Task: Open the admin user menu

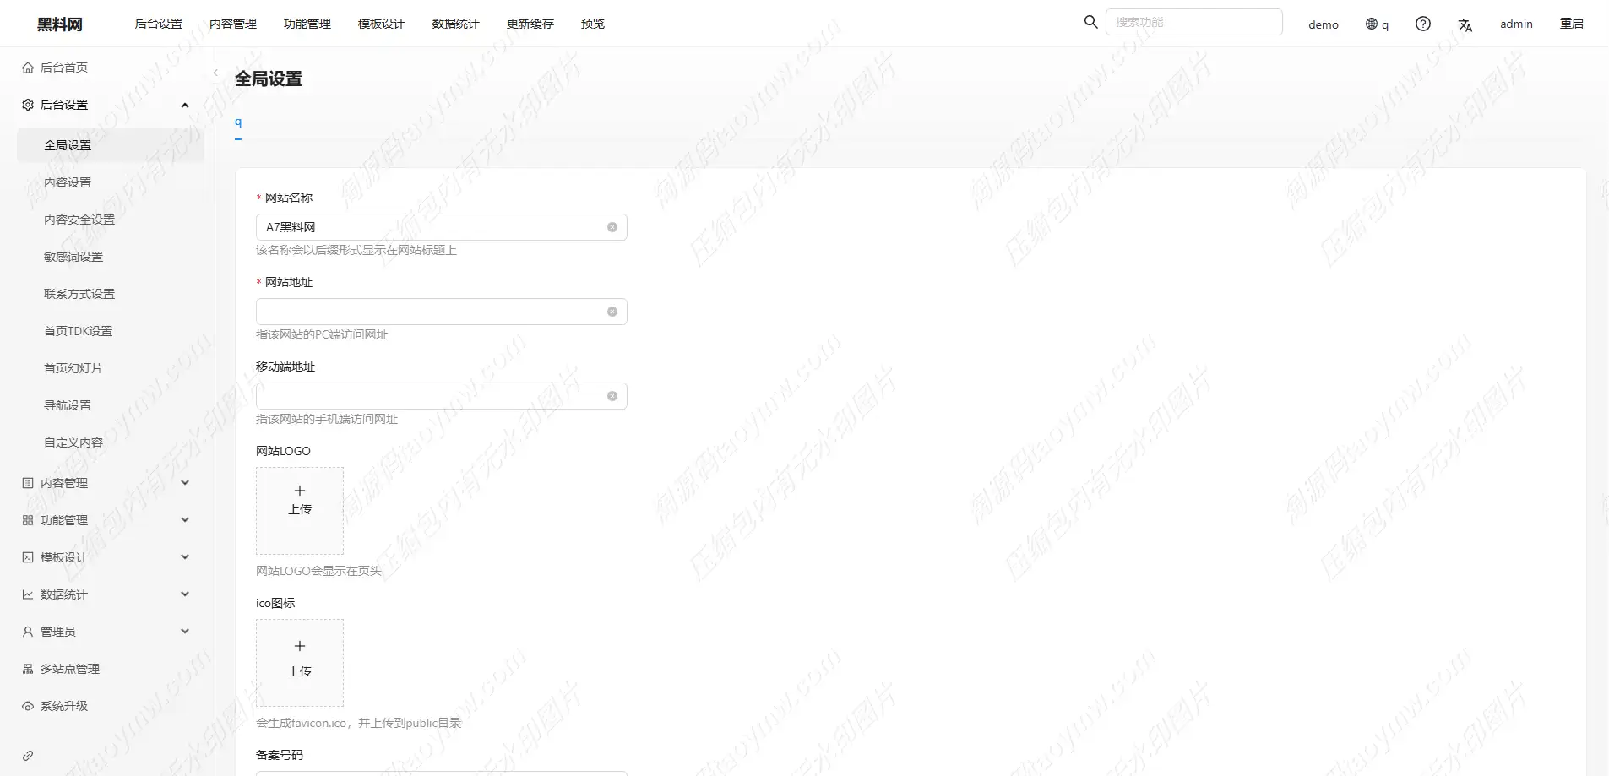Action: (x=1516, y=24)
